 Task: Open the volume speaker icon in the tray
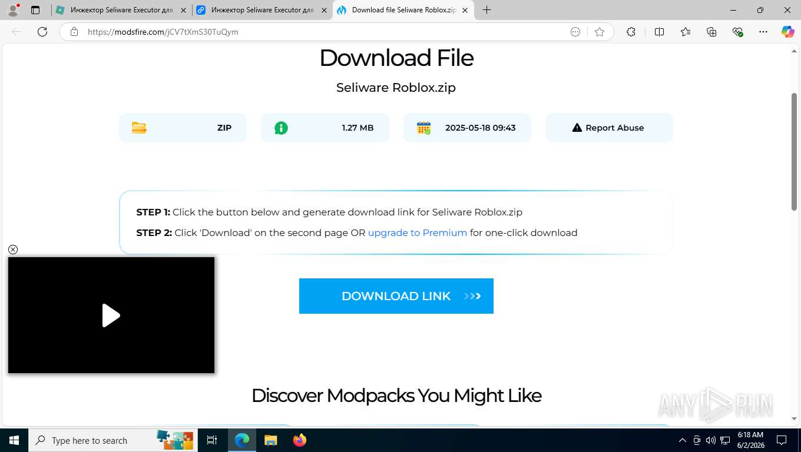point(711,440)
